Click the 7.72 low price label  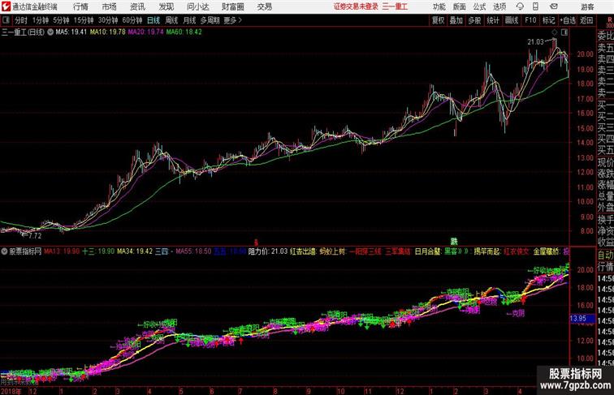pos(35,236)
